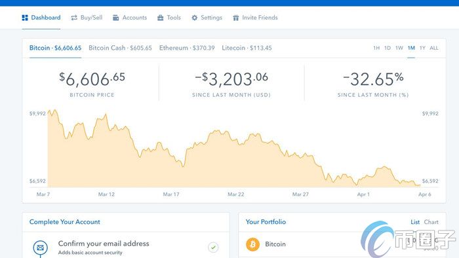Switch portfolio view to Chart
This screenshot has width=459, height=258.
click(431, 222)
